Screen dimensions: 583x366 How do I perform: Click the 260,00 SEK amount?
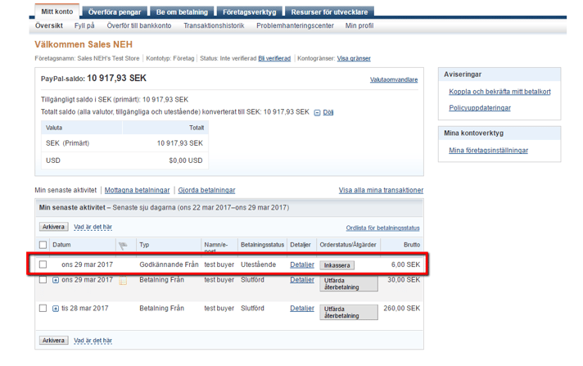click(401, 309)
